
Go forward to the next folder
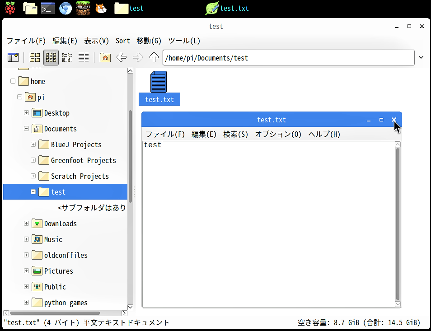coord(138,57)
